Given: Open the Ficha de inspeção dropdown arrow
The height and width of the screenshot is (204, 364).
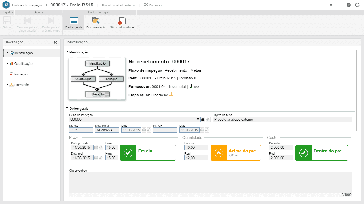Looking at the screenshot, I should pyautogui.click(x=198, y=119).
